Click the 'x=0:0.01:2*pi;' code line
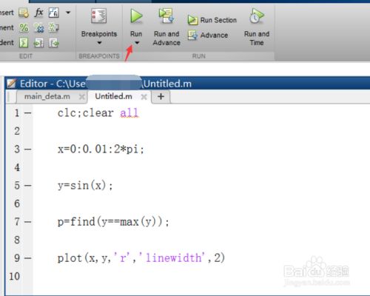The width and height of the screenshot is (370, 296). click(x=101, y=149)
